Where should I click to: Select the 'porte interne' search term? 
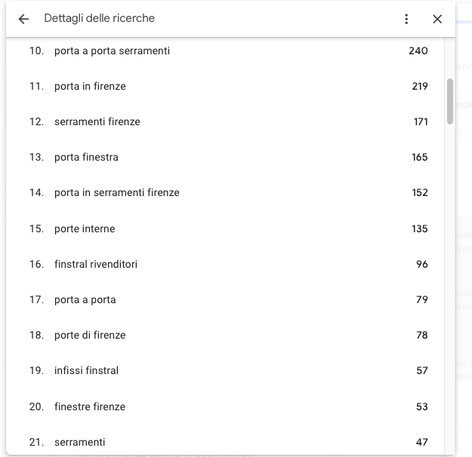point(85,228)
